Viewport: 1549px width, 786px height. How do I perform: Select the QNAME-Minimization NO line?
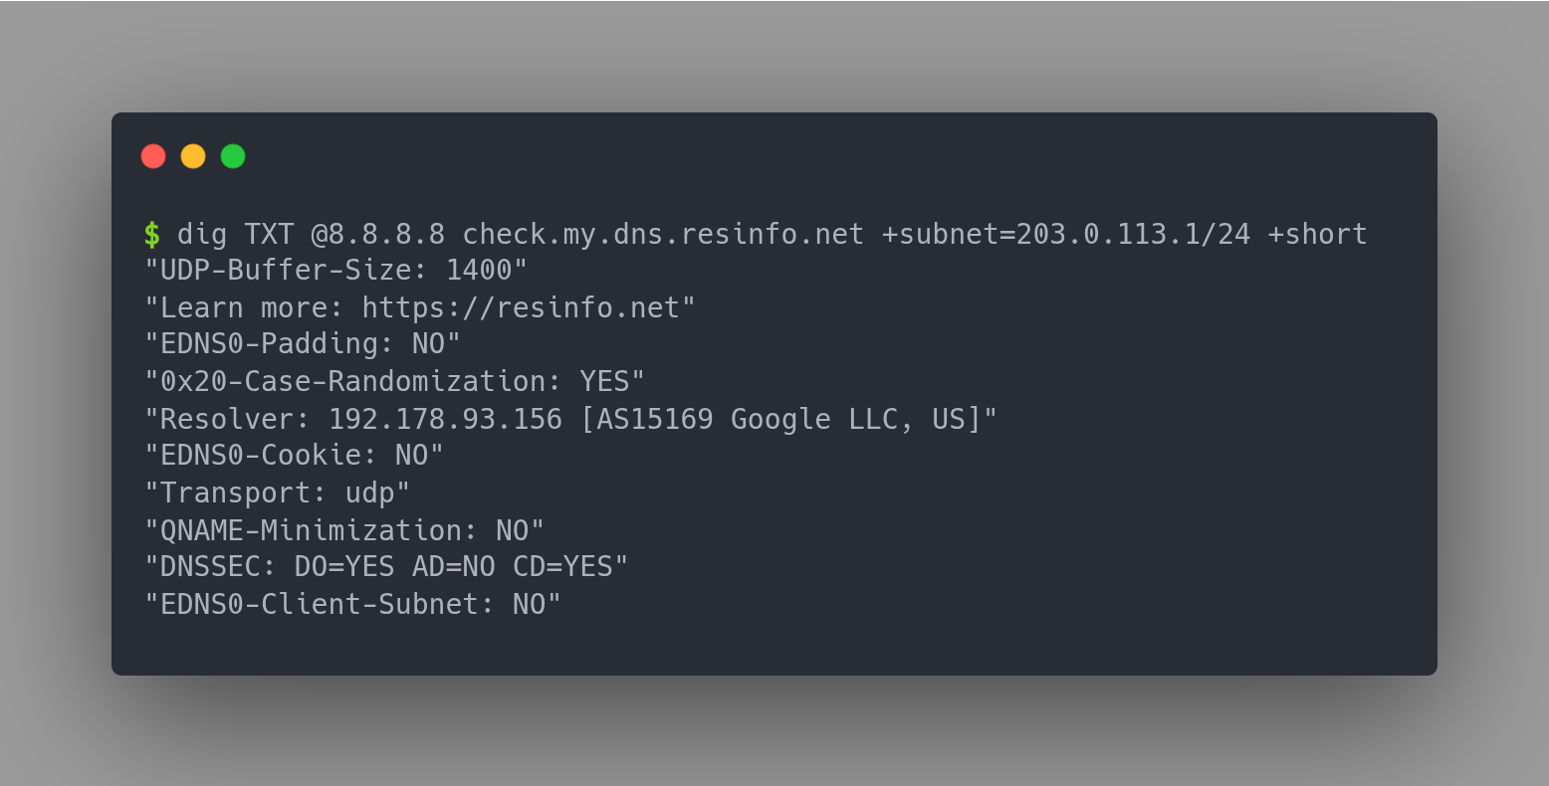click(x=343, y=530)
